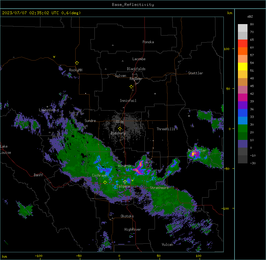Select the purple 36–39 dBZ legend swatch
266x260 pixels.
click(243, 105)
